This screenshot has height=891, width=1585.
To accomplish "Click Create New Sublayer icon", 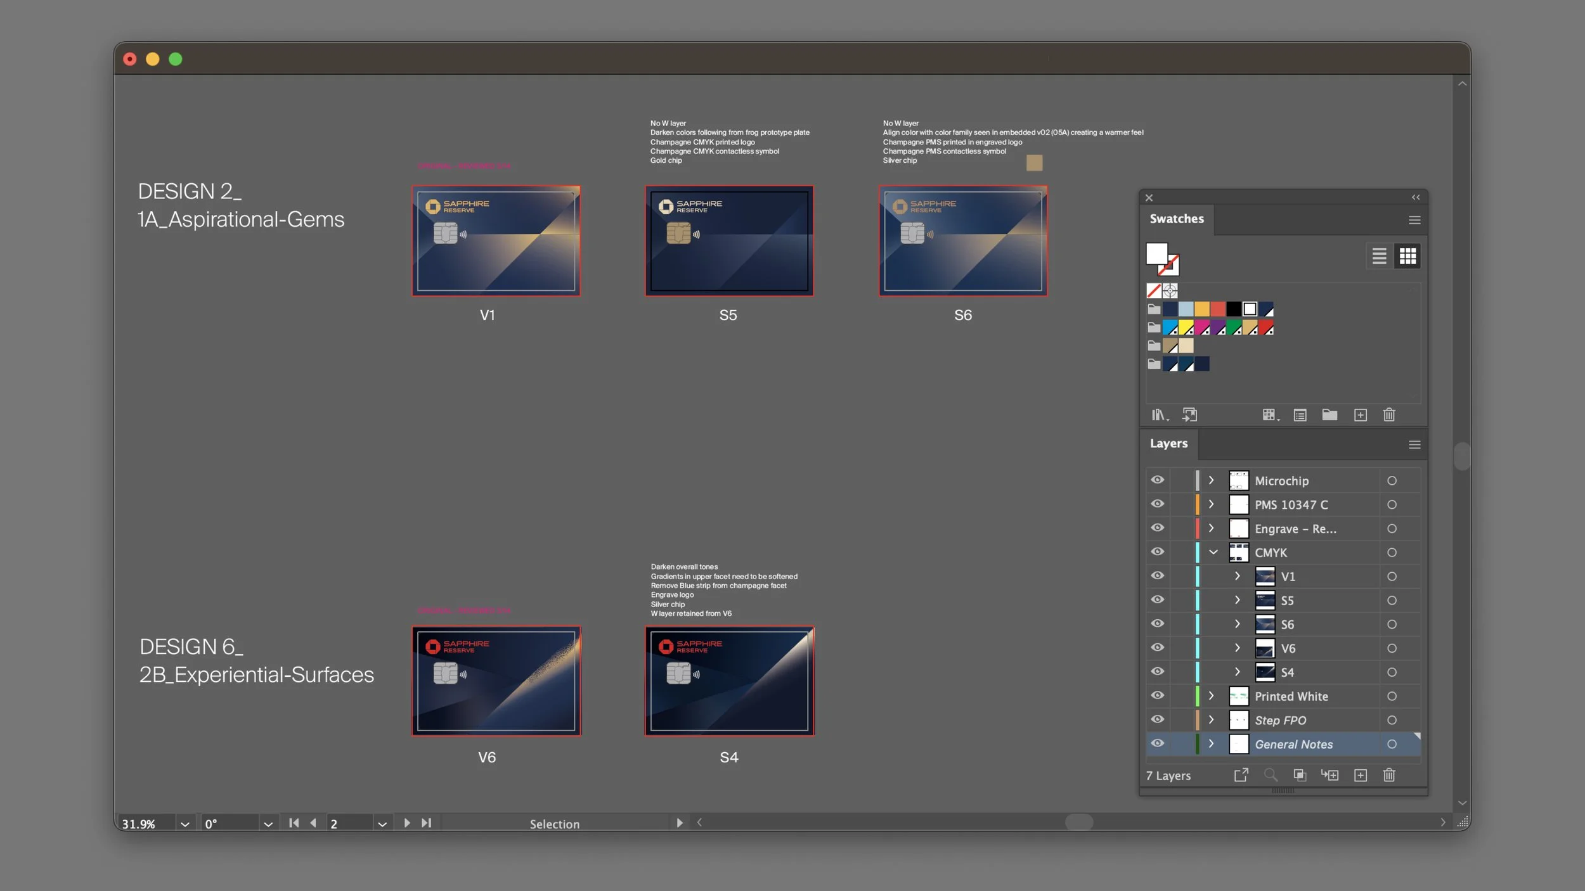I will [x=1329, y=775].
